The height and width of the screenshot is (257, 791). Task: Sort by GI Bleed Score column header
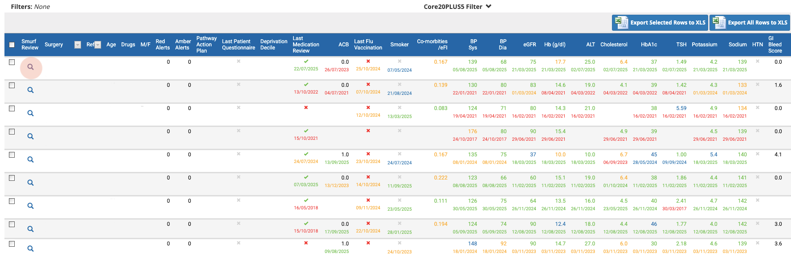(775, 45)
